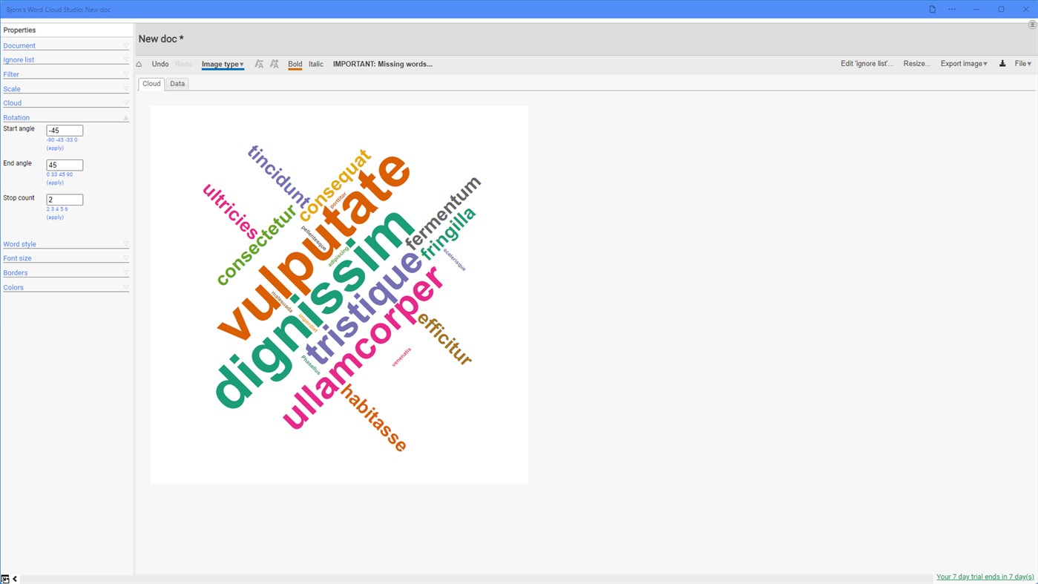Expand the Colors section

point(125,287)
